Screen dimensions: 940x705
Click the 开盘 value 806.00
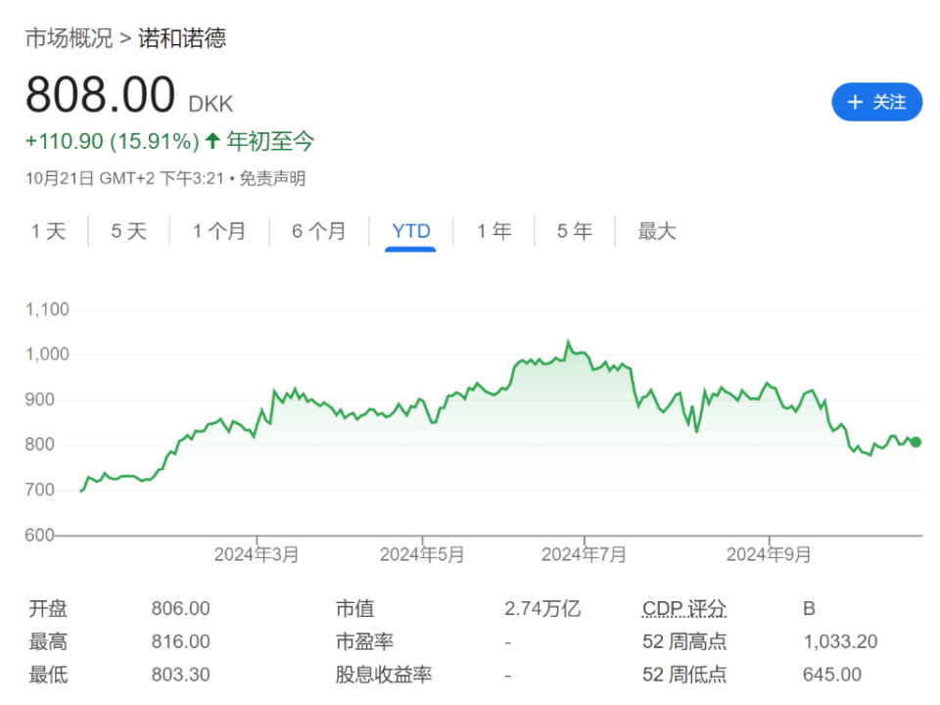tap(180, 609)
